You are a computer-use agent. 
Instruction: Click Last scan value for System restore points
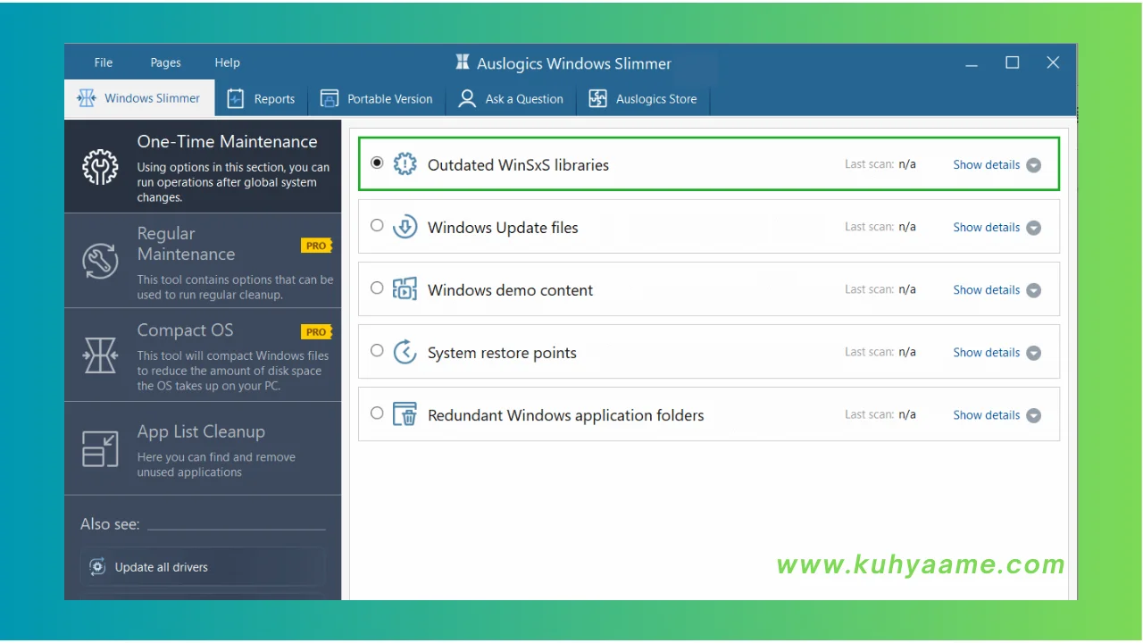pyautogui.click(x=907, y=352)
